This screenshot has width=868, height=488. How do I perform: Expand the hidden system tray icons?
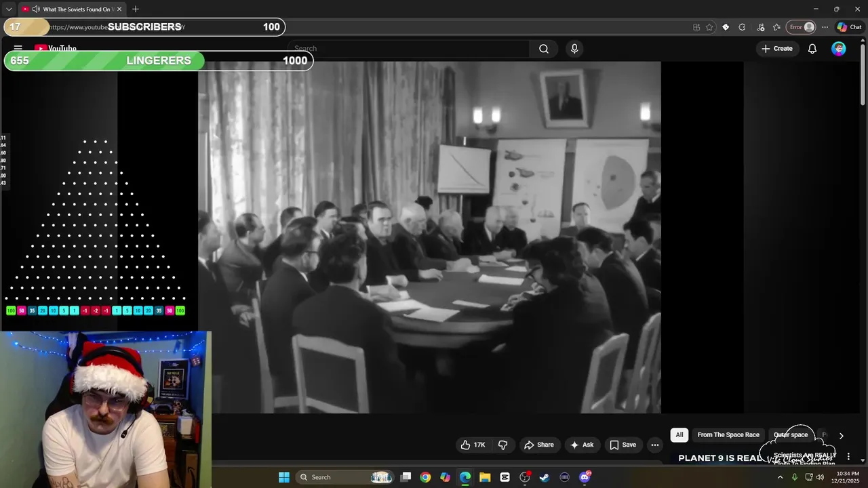pos(780,477)
